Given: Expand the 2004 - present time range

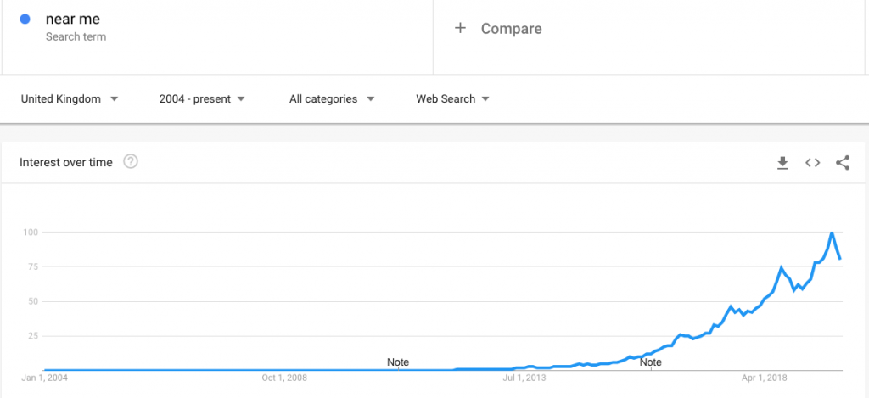Looking at the screenshot, I should coord(202,99).
